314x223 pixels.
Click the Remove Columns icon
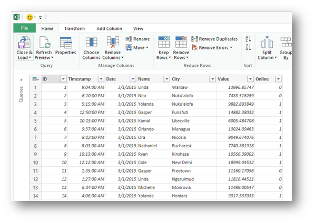point(113,43)
